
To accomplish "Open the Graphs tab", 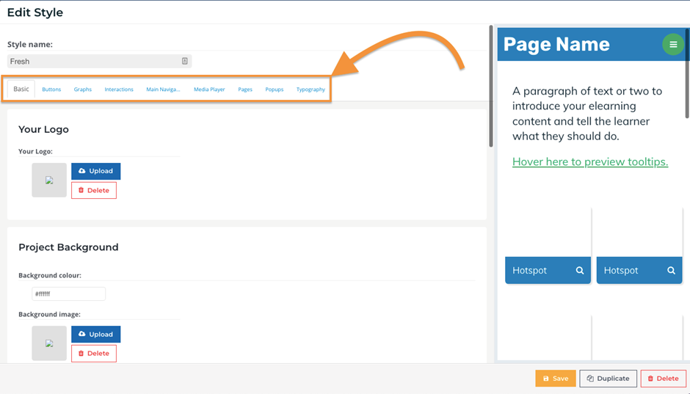I will 83,90.
